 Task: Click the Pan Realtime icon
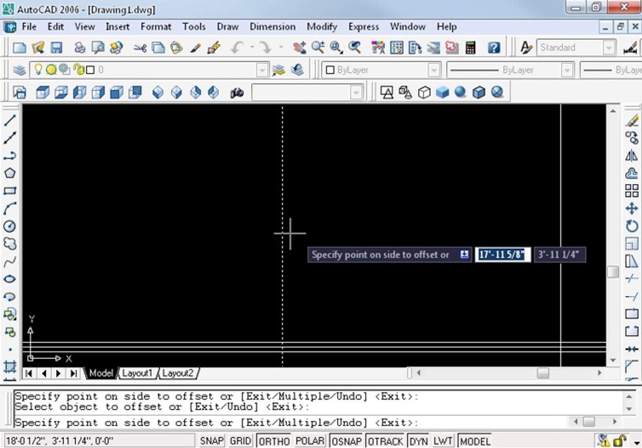(299, 47)
